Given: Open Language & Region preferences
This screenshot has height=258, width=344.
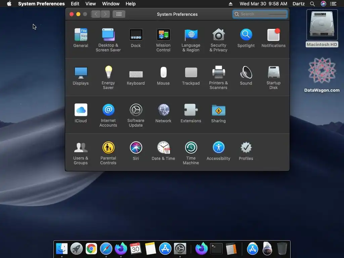Looking at the screenshot, I should point(191,40).
